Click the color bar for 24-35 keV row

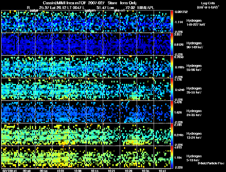pyautogui.click(x=172, y=112)
